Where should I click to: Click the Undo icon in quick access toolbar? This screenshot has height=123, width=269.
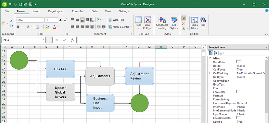[11, 4]
